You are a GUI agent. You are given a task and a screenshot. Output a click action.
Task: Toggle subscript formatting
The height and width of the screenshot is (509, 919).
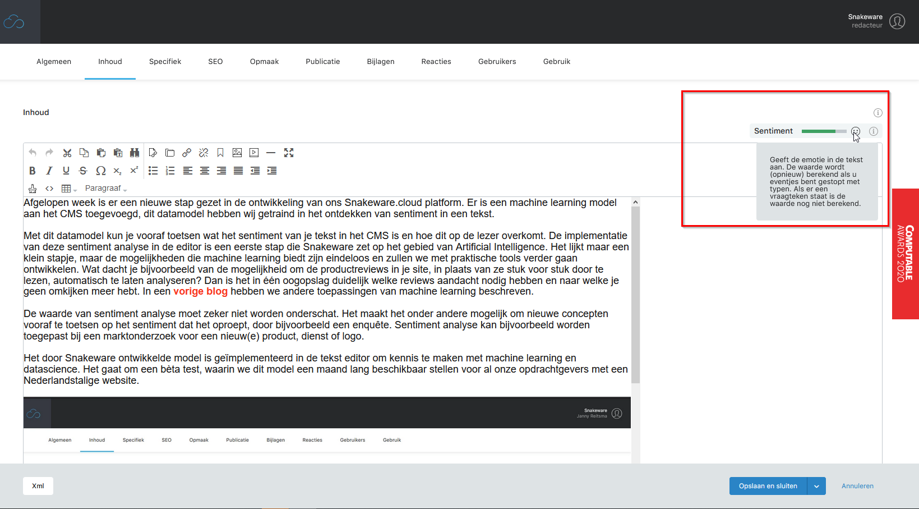[117, 171]
